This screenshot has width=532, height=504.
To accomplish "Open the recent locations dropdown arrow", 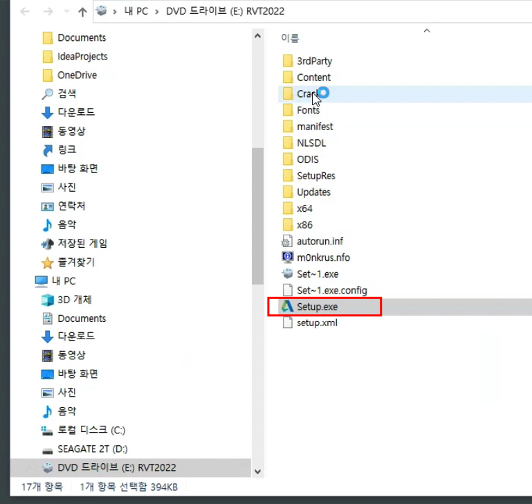I will (x=66, y=12).
